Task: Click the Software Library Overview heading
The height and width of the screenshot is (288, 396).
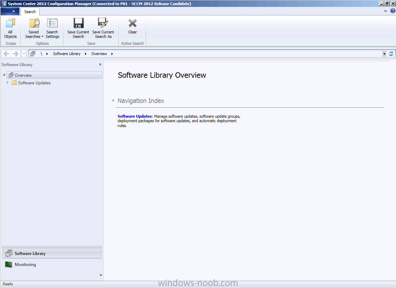Action: [162, 75]
